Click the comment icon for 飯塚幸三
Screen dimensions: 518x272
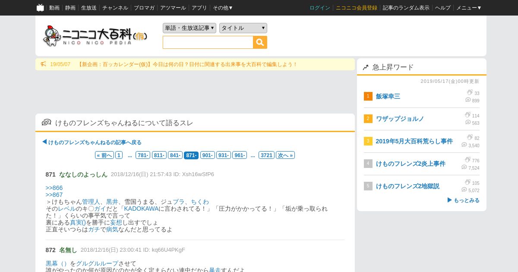click(468, 100)
